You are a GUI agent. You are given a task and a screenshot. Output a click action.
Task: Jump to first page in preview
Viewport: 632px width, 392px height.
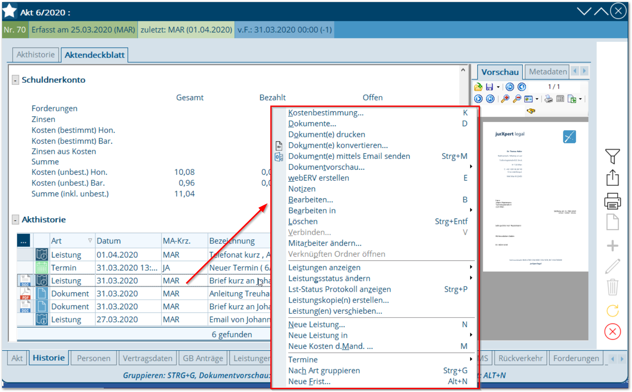coord(510,87)
